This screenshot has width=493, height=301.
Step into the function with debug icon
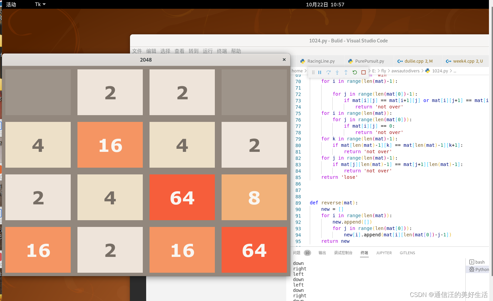coord(337,72)
